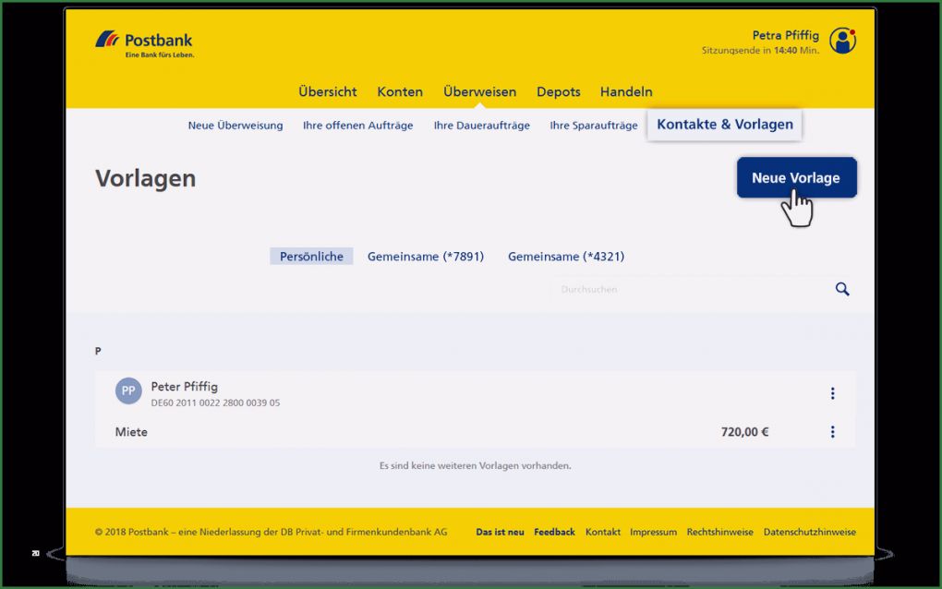Switch to Neue Überweisung subtab
This screenshot has height=589, width=942.
tap(235, 126)
